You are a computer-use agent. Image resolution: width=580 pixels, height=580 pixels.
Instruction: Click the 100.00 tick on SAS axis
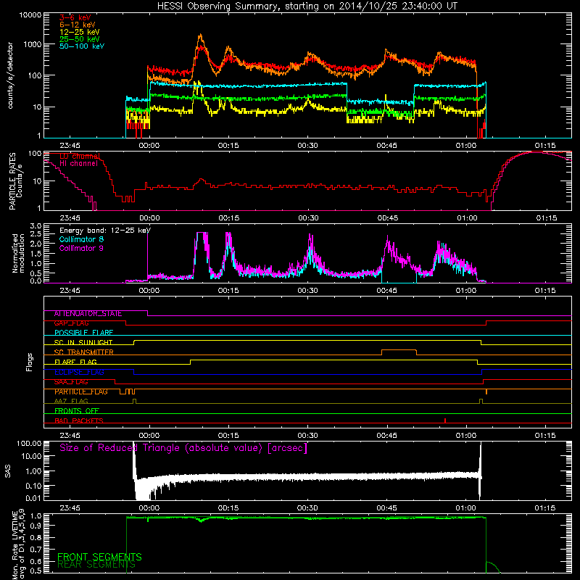[x=29, y=444]
